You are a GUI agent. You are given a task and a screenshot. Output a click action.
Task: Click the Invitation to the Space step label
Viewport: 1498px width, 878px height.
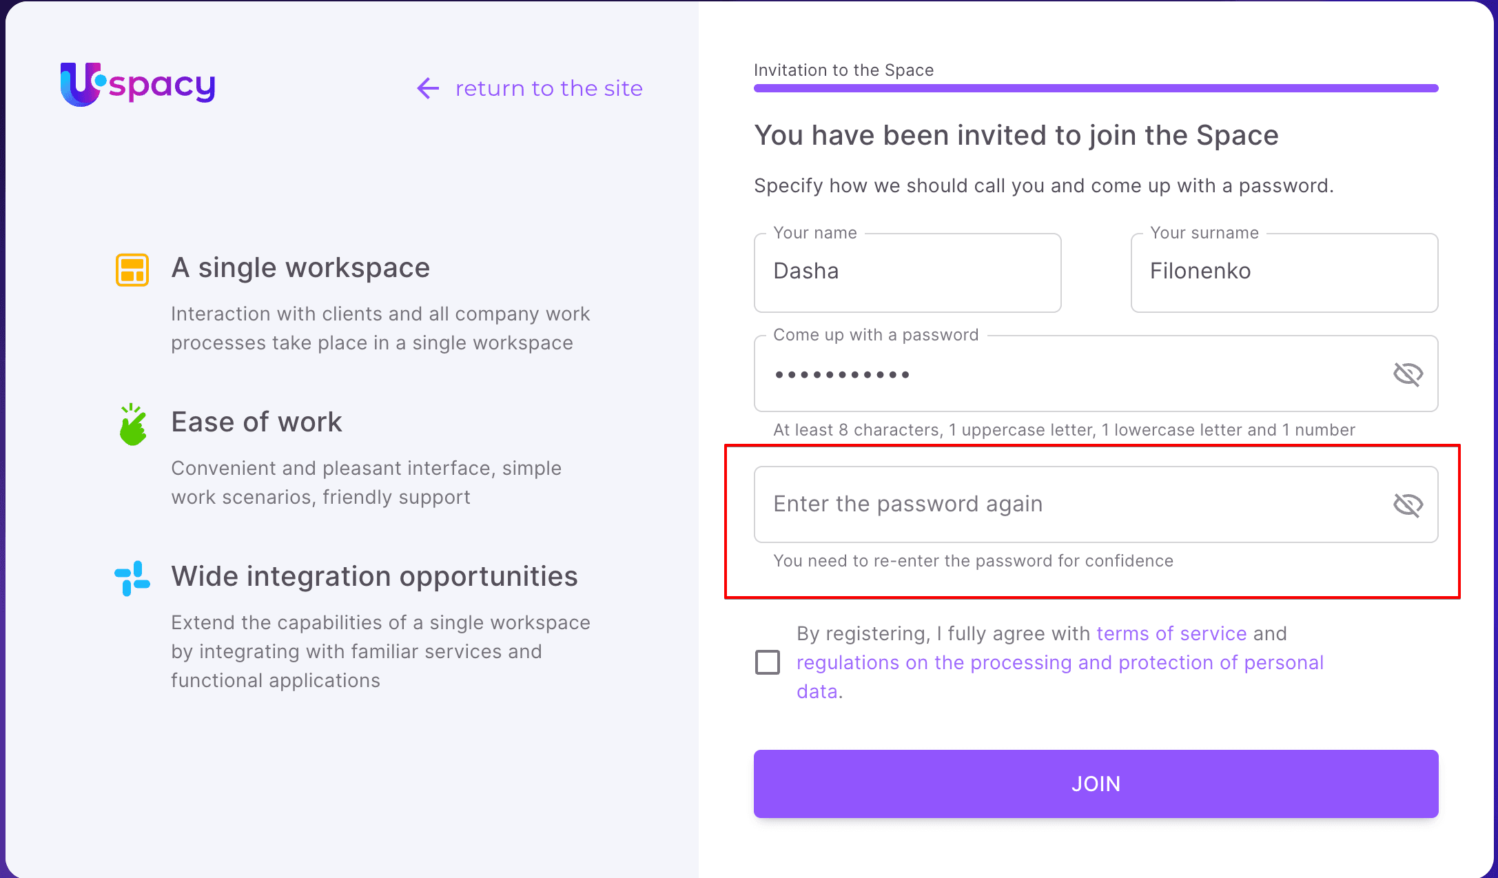coord(843,70)
